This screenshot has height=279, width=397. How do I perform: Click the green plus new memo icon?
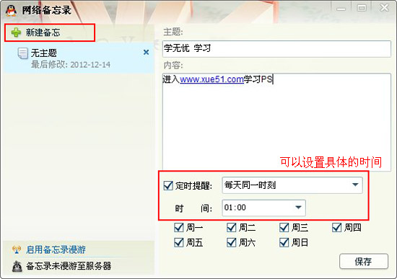16,32
